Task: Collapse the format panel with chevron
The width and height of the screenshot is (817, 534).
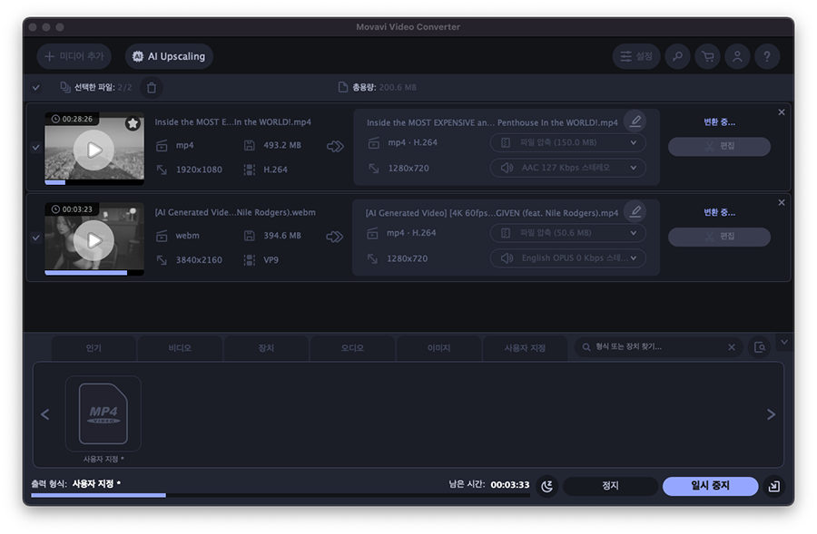Action: coord(784,343)
